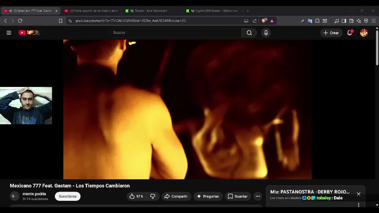Open more actions three-dot menu under video
This screenshot has height=213, width=379.
258,196
